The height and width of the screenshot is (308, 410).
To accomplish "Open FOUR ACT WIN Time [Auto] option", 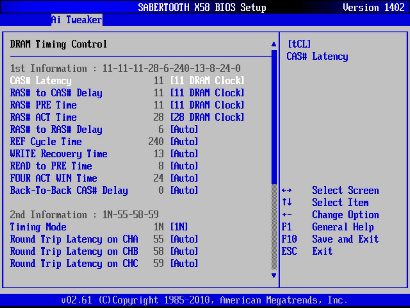I will pos(184,178).
